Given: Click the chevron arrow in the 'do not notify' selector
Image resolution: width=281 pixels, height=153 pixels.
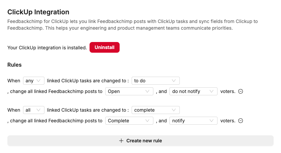Looking at the screenshot, I should click(211, 91).
